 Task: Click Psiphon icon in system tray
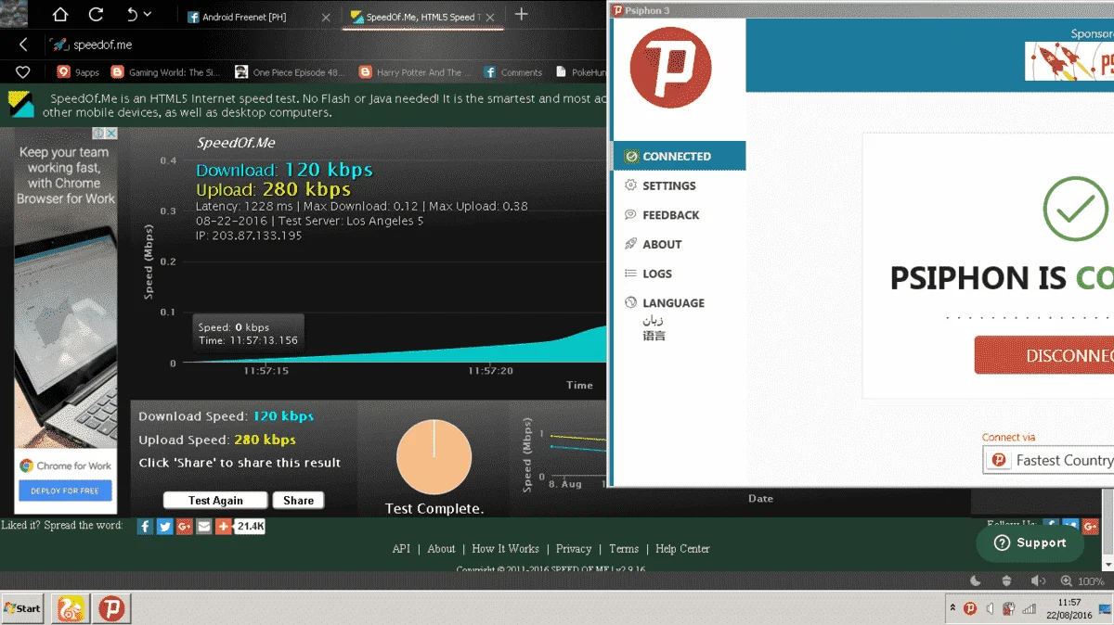tap(970, 608)
